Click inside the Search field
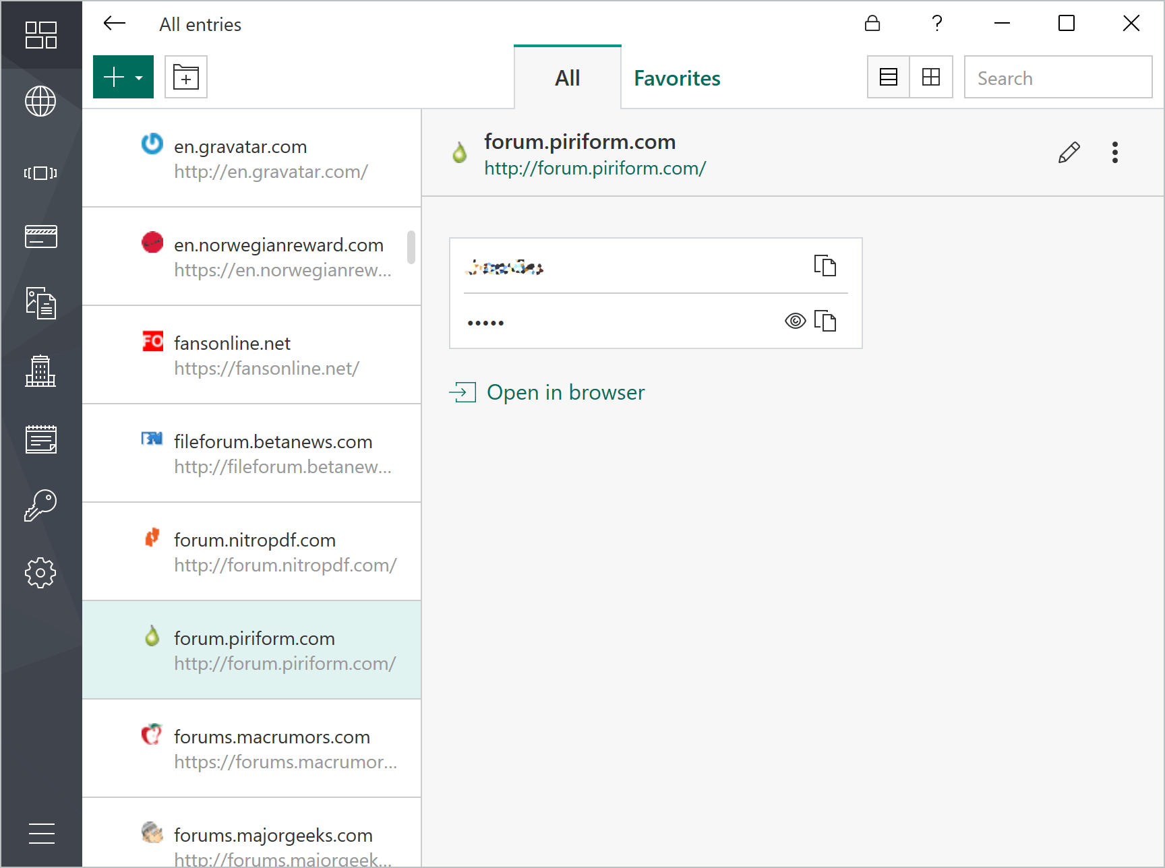This screenshot has height=868, width=1165. click(x=1058, y=77)
